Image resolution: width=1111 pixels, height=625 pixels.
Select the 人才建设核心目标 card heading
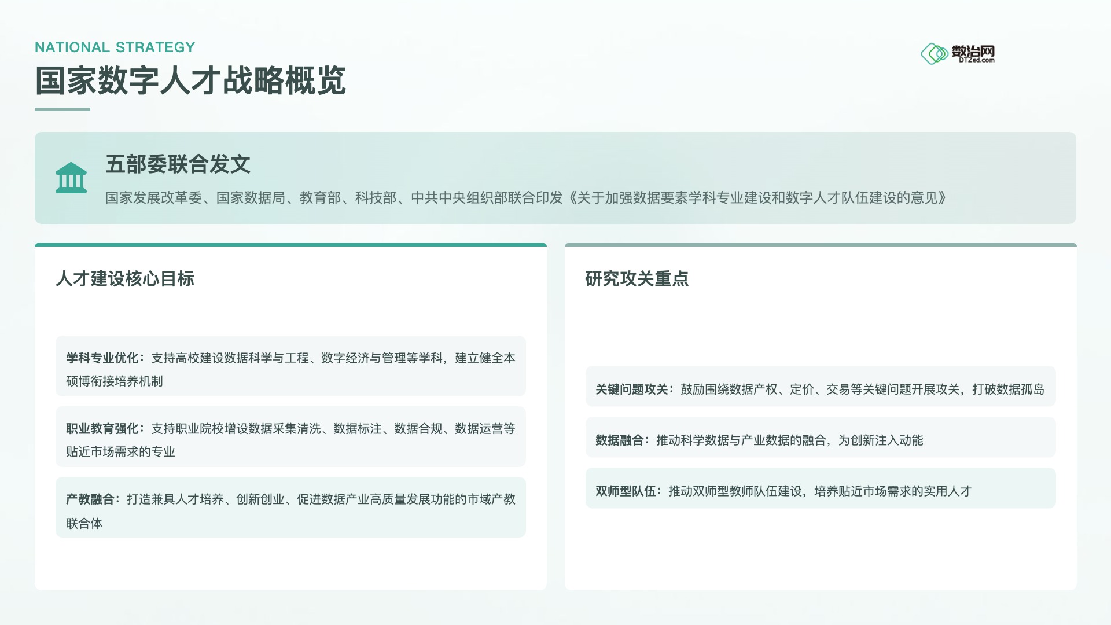tap(125, 279)
